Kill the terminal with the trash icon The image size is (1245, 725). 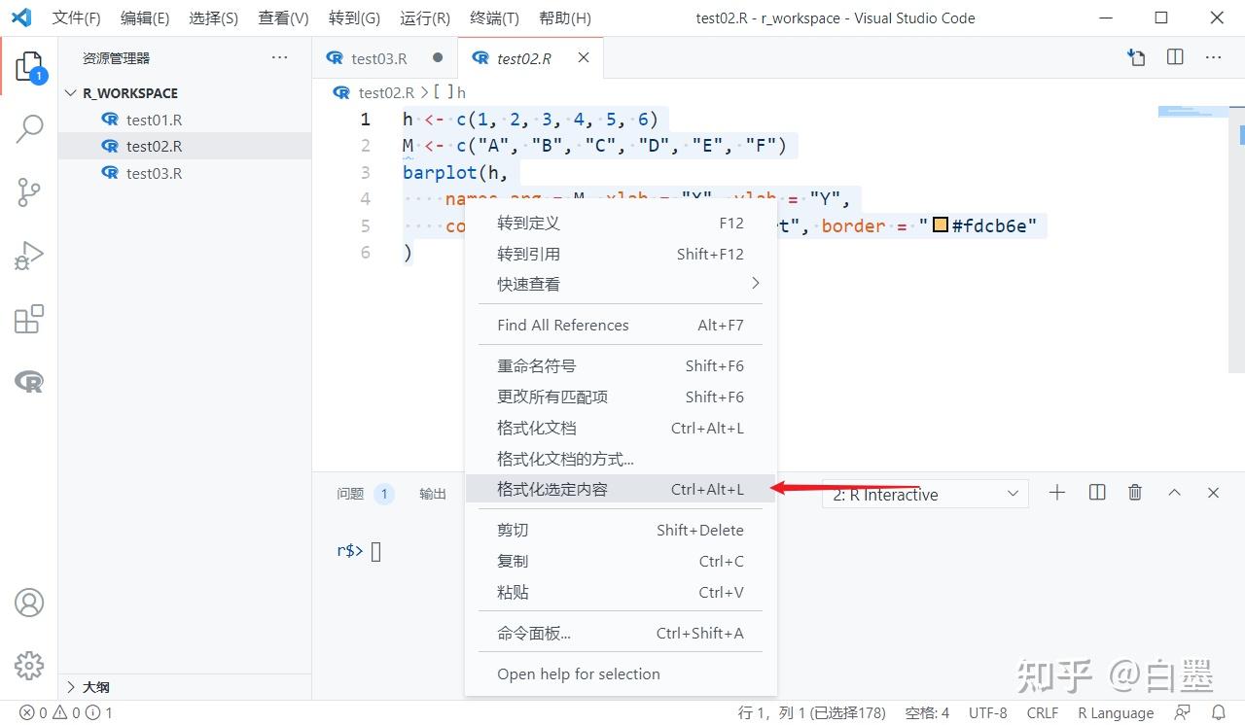pyautogui.click(x=1134, y=493)
